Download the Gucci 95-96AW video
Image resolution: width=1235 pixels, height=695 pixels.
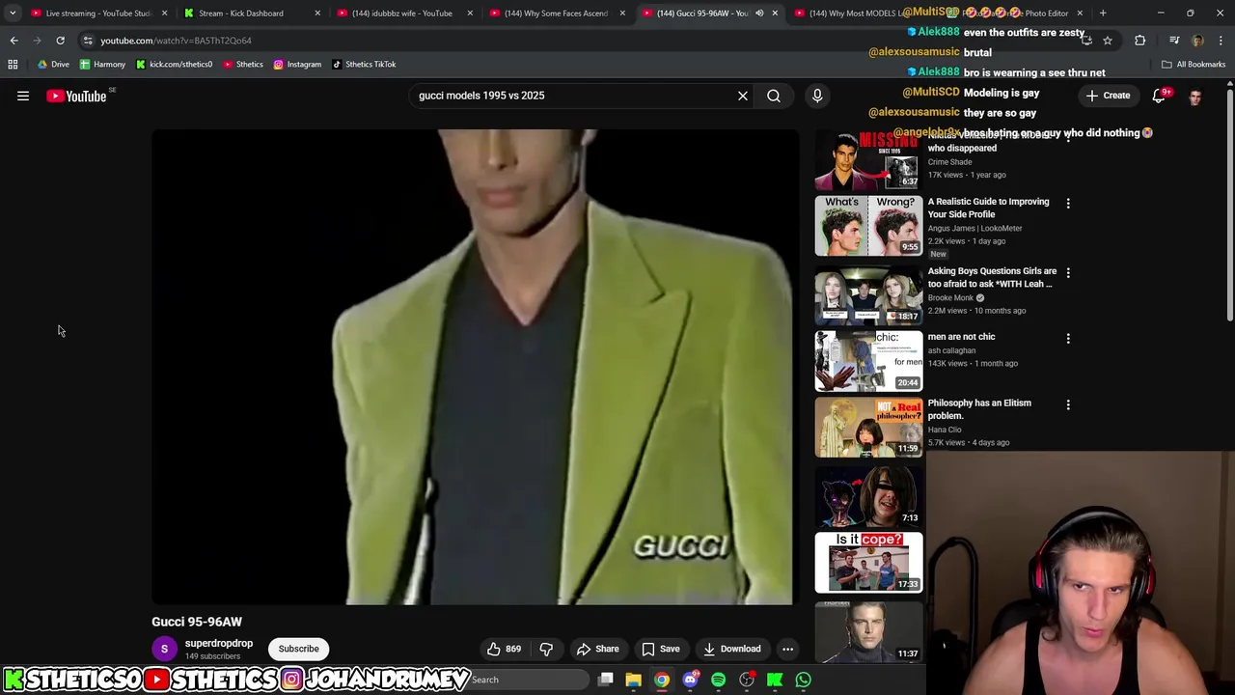732,649
